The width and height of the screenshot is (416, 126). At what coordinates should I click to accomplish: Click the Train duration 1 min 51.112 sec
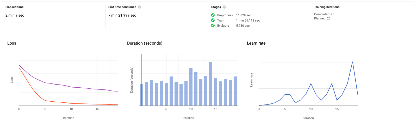[x=248, y=20]
